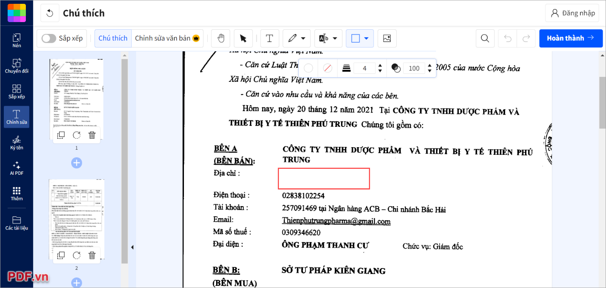The width and height of the screenshot is (606, 288).
Task: Decrease opacity with down arrow
Action: click(430, 70)
